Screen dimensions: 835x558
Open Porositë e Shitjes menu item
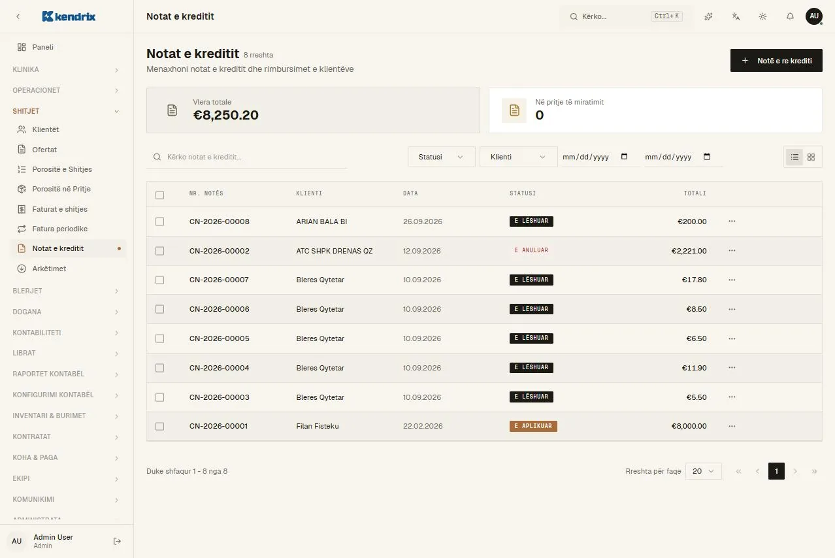click(69, 169)
